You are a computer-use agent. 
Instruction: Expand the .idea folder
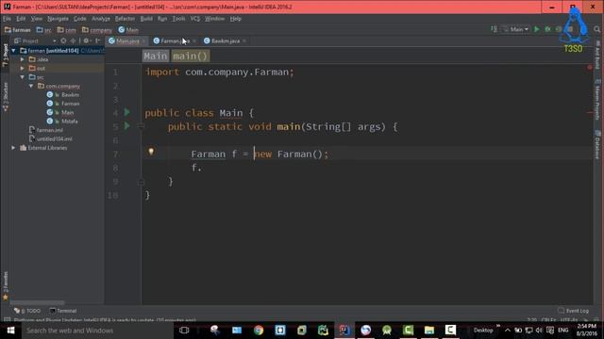point(23,59)
